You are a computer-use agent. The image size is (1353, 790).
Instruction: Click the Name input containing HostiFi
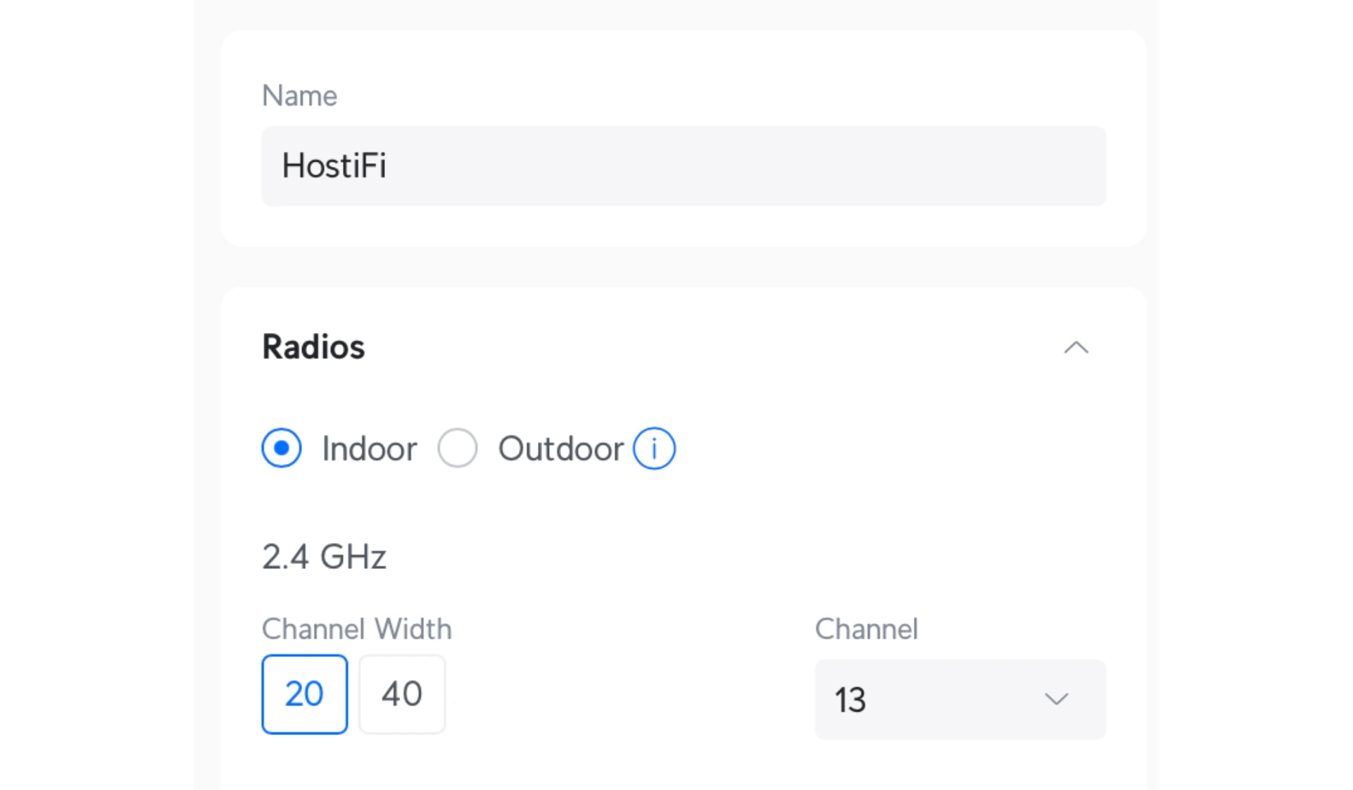[x=683, y=166]
